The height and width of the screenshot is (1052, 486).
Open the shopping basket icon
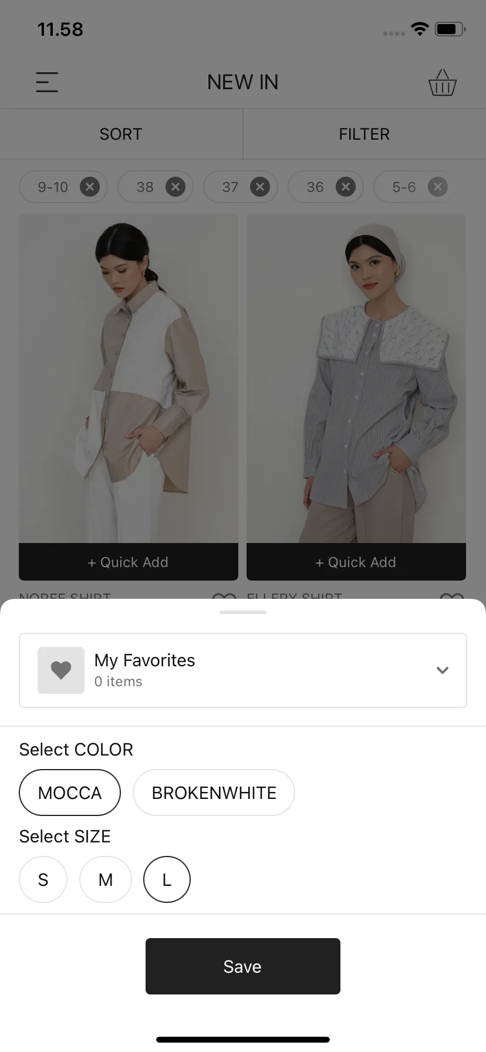[x=443, y=83]
